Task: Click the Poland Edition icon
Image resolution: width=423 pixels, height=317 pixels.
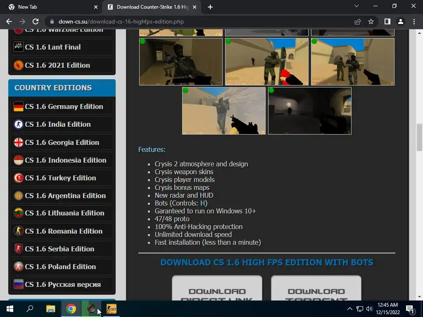Action: coord(18,267)
